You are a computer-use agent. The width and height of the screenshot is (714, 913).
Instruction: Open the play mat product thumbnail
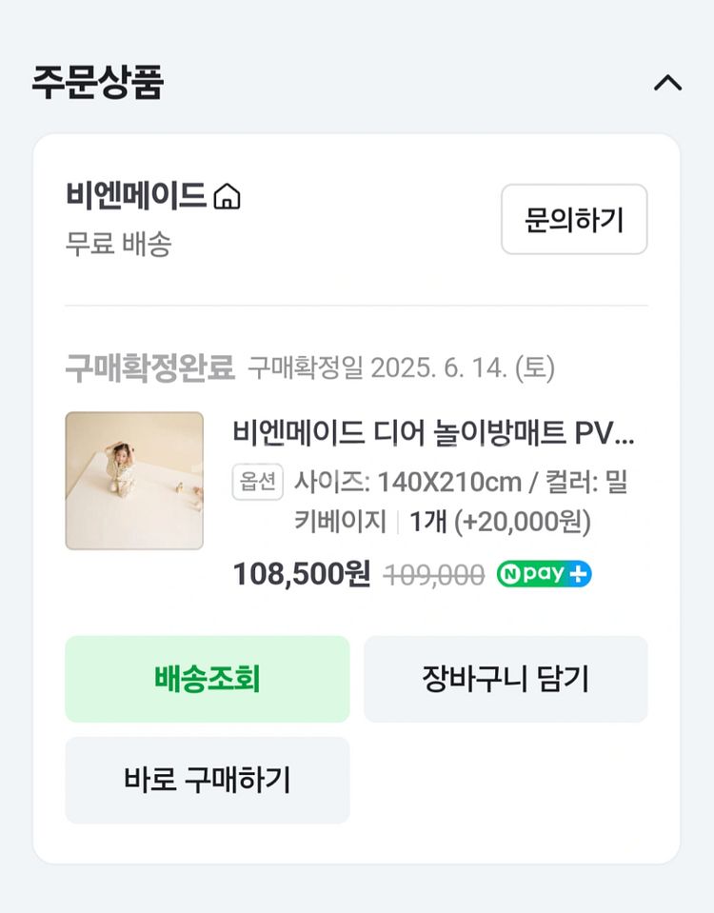click(x=134, y=481)
